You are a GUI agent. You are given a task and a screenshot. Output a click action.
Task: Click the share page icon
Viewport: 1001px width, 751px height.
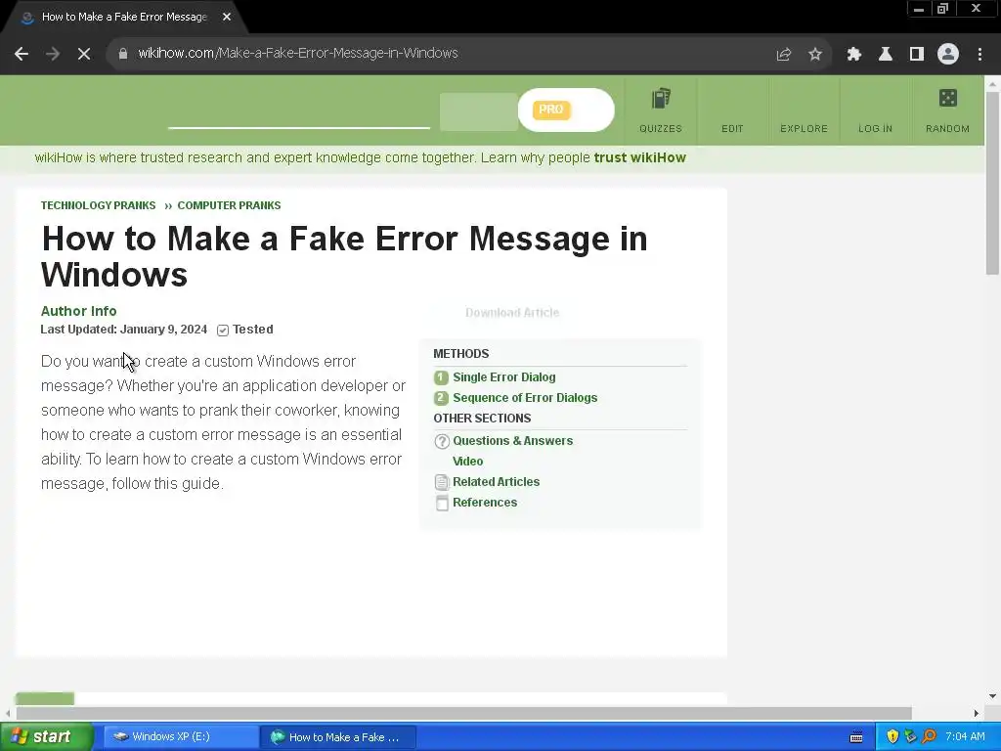[x=784, y=55]
